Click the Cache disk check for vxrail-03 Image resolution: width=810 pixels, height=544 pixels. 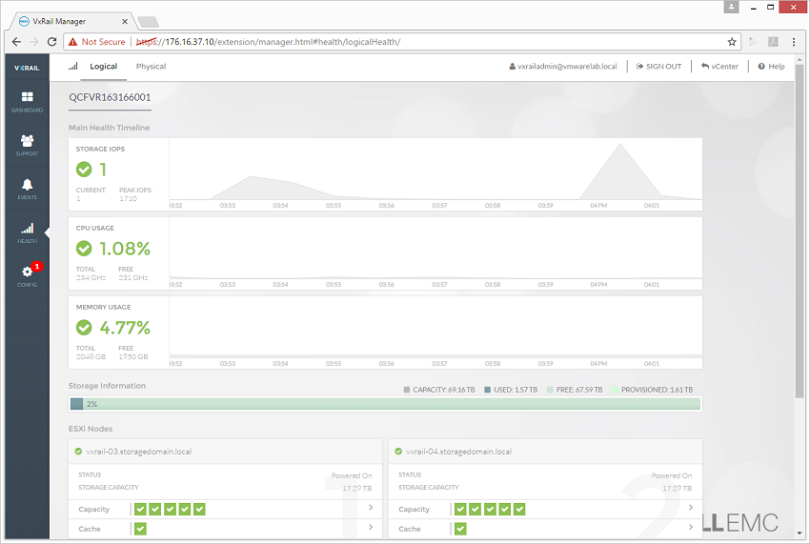pos(140,529)
